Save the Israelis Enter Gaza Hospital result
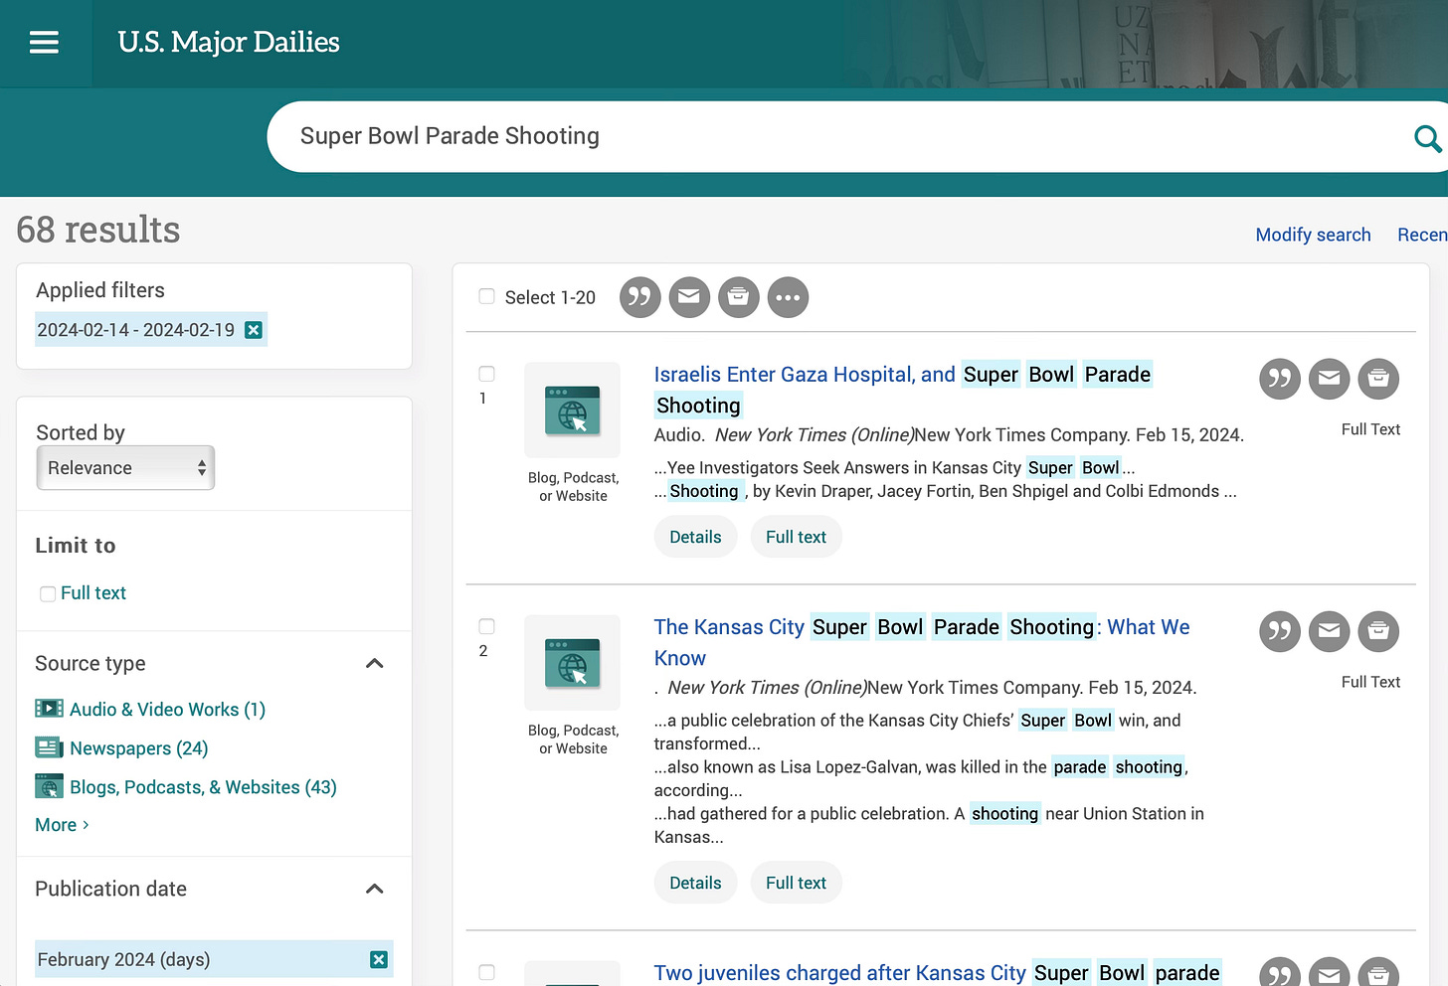The image size is (1448, 986). pyautogui.click(x=1378, y=379)
